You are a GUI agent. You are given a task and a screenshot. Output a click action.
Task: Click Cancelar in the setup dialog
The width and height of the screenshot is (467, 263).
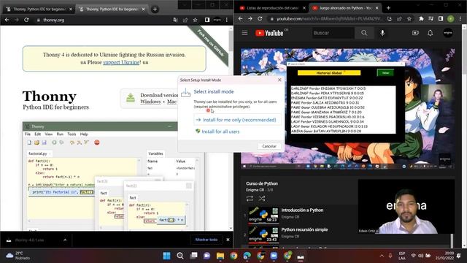(269, 146)
